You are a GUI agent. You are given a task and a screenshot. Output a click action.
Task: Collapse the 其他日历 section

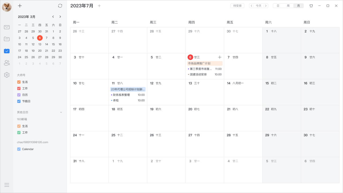pos(61,112)
